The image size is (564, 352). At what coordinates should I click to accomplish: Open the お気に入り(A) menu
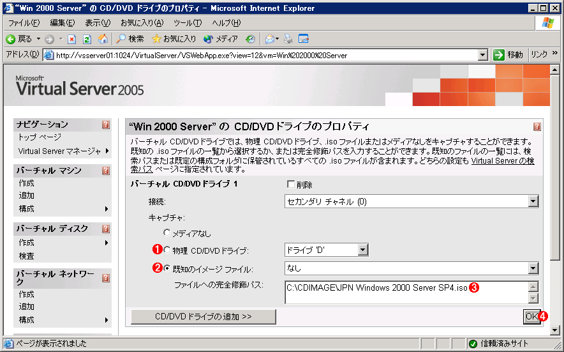point(142,23)
